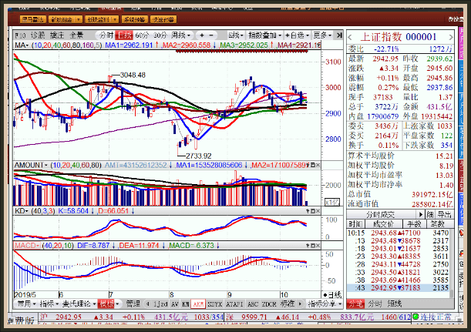Viewport: 471px width, 332px height.
Task: Click the 导出 export button
Action: pos(444,215)
